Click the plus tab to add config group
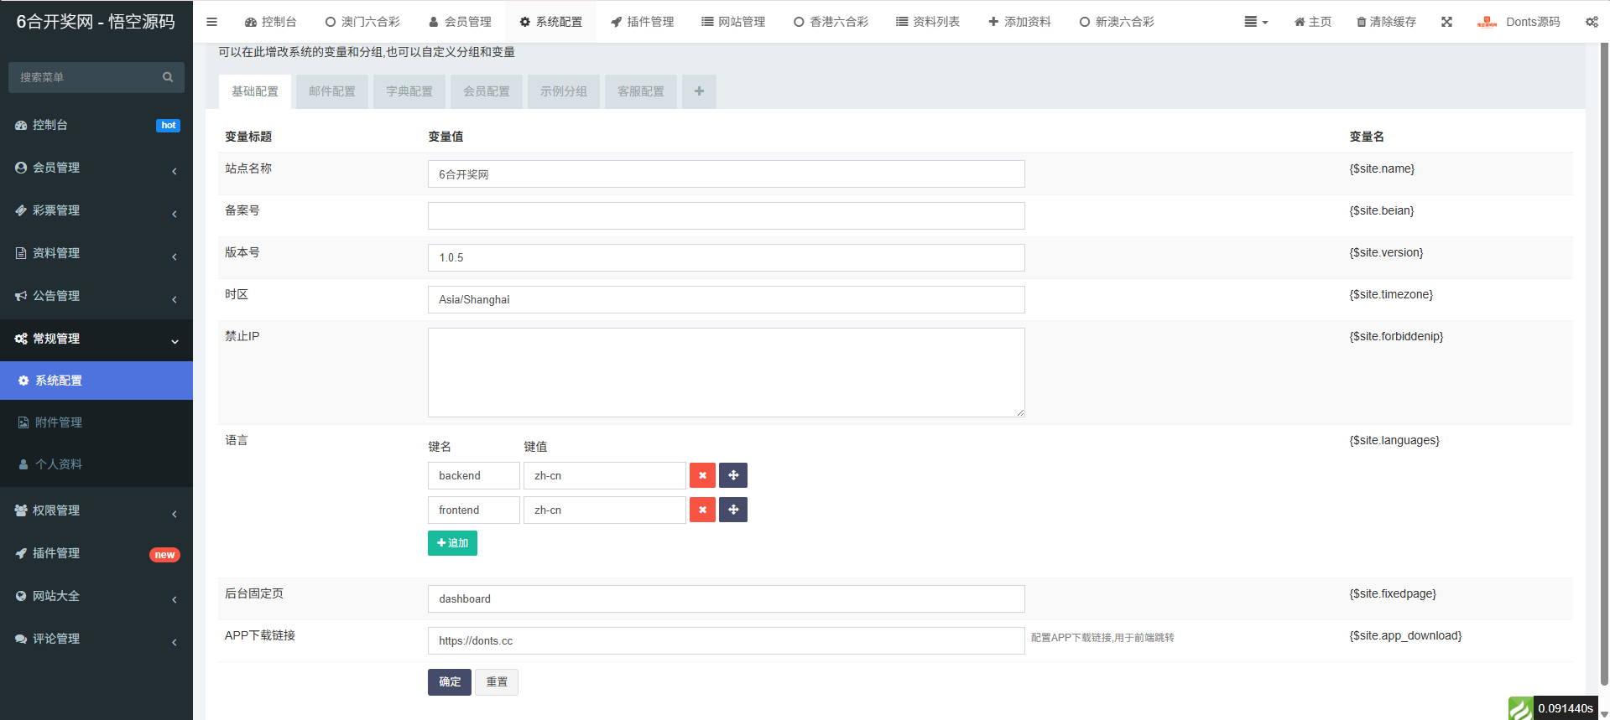Image resolution: width=1610 pixels, height=720 pixels. coord(699,91)
